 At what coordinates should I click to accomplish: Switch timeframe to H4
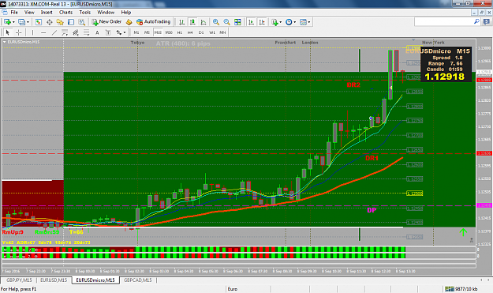pos(190,32)
